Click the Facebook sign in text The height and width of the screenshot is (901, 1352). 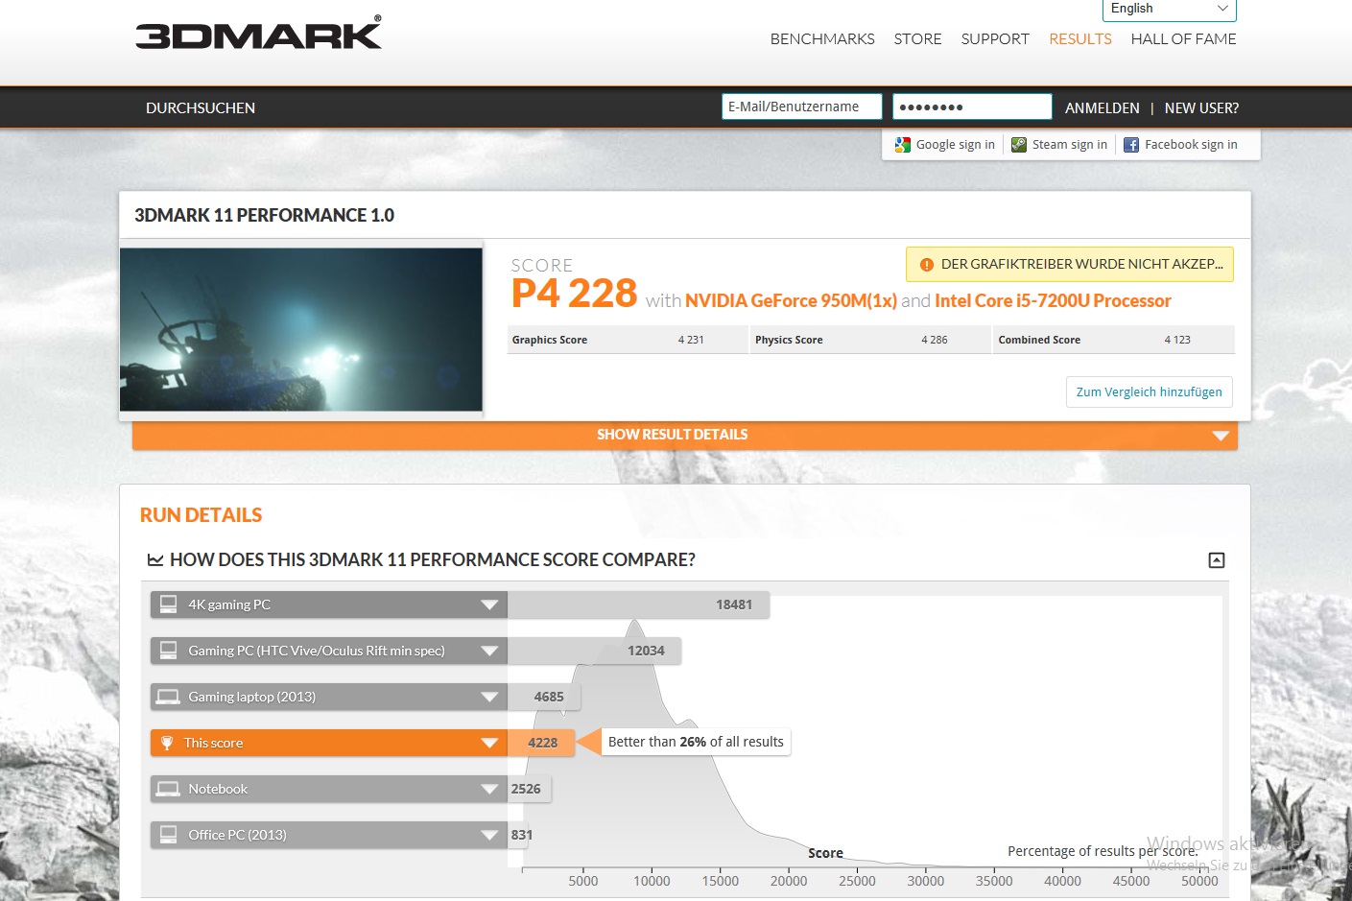pyautogui.click(x=1191, y=145)
